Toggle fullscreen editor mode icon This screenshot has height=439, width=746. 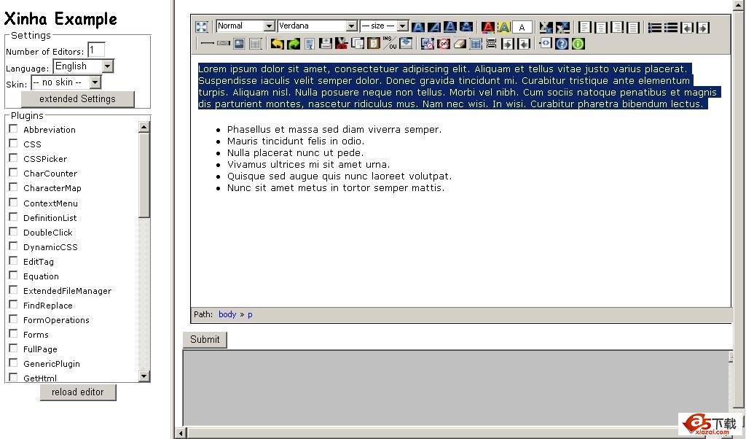(x=201, y=27)
